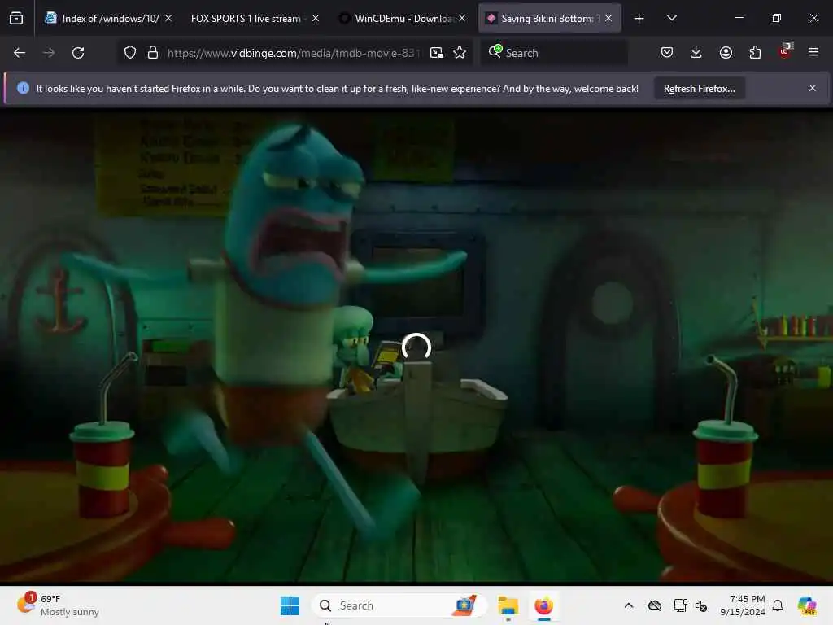Click the video player loading area
The height and width of the screenshot is (625, 833).
click(x=416, y=347)
